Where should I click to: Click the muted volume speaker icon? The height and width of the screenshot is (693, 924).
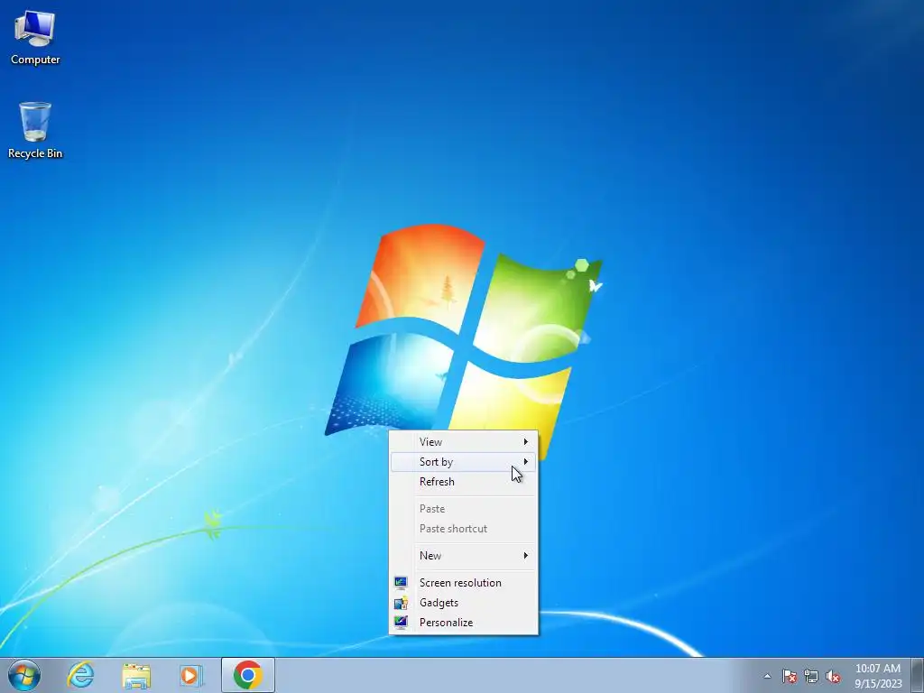[x=833, y=676]
